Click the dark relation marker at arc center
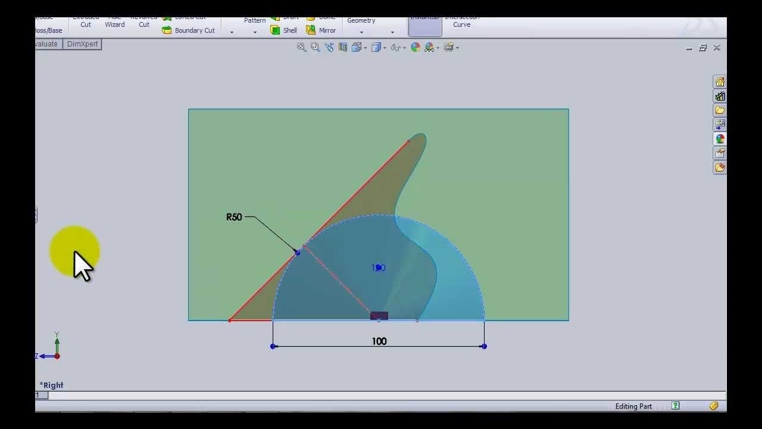 coord(379,316)
